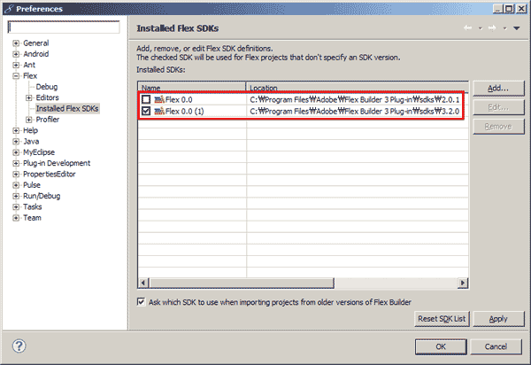Expand the Plug-in Development node
Viewport: 531px width, 365px height.
click(x=16, y=163)
